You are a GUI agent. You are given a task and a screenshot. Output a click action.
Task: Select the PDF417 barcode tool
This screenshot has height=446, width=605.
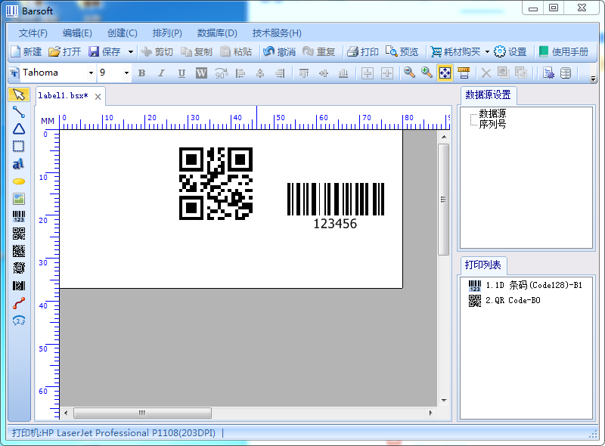tap(18, 286)
